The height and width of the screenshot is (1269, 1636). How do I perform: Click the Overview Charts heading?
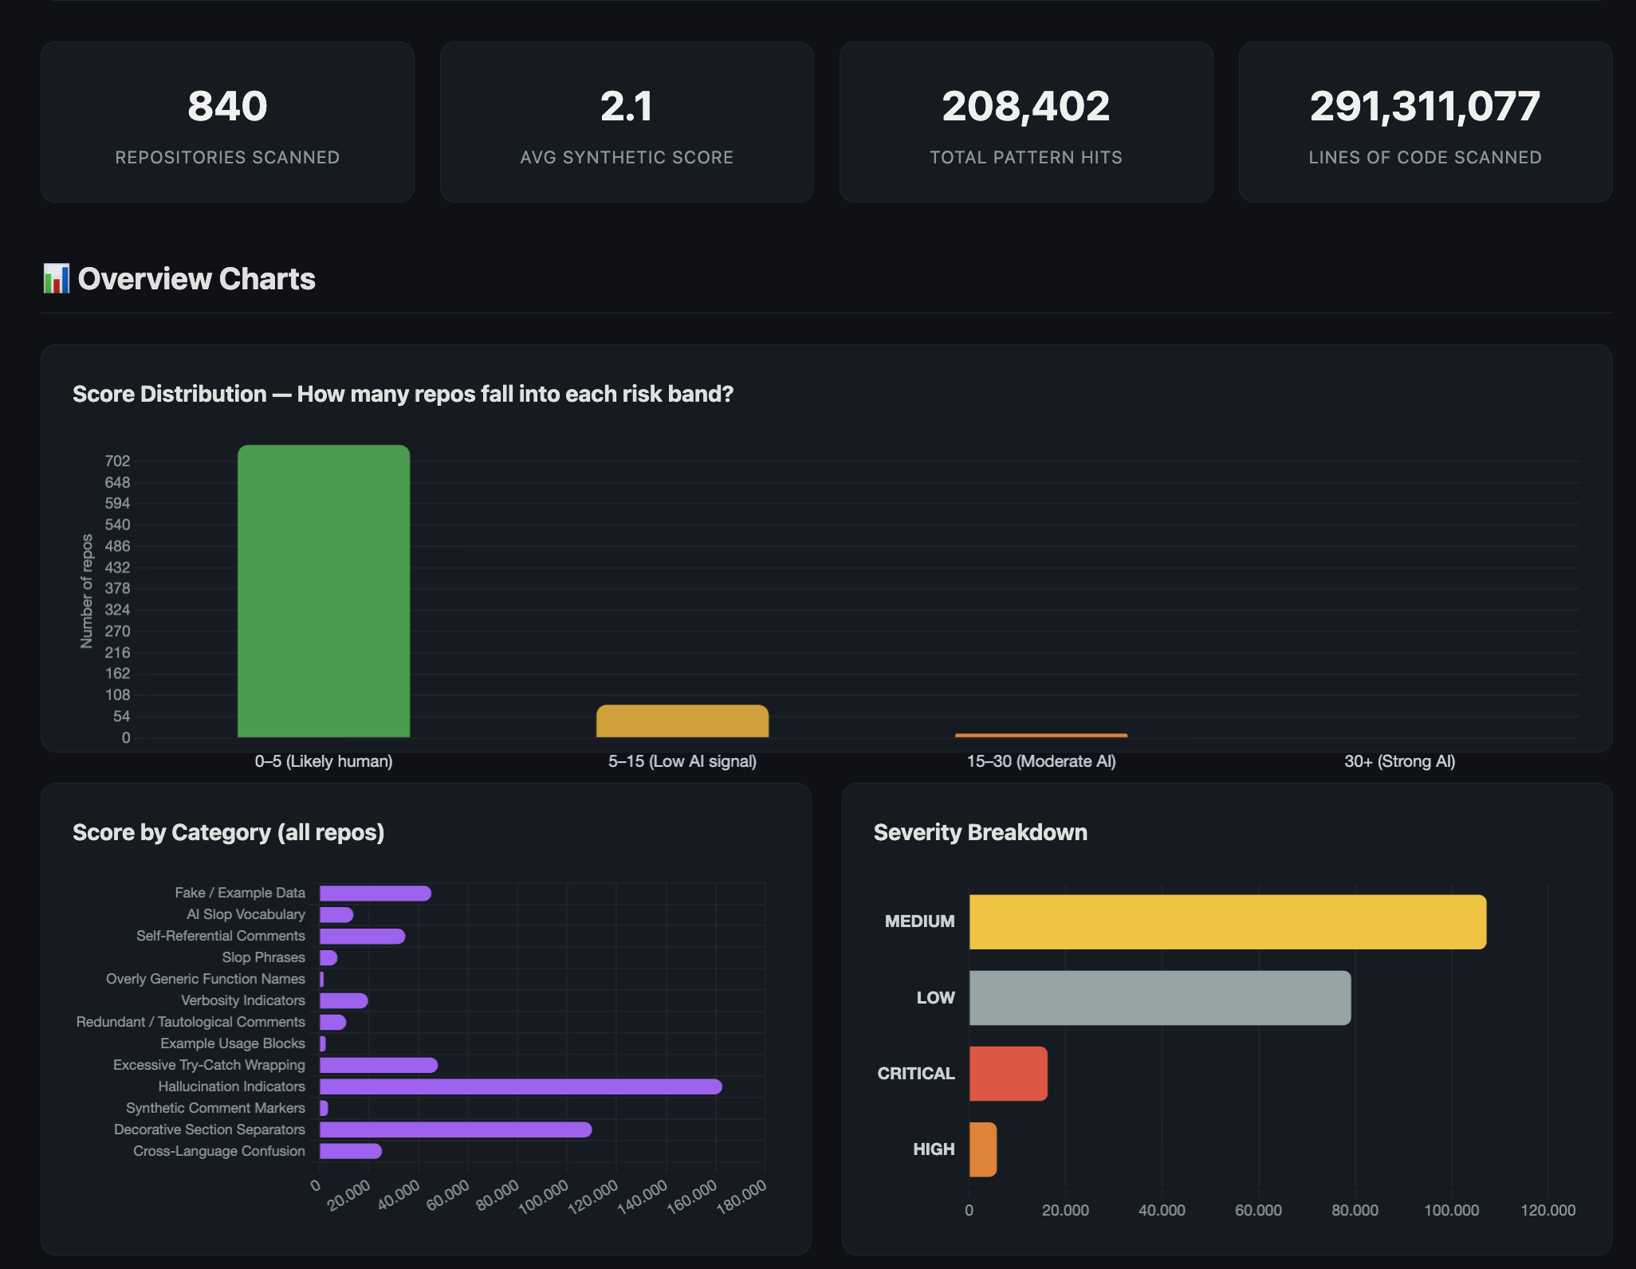tap(196, 279)
